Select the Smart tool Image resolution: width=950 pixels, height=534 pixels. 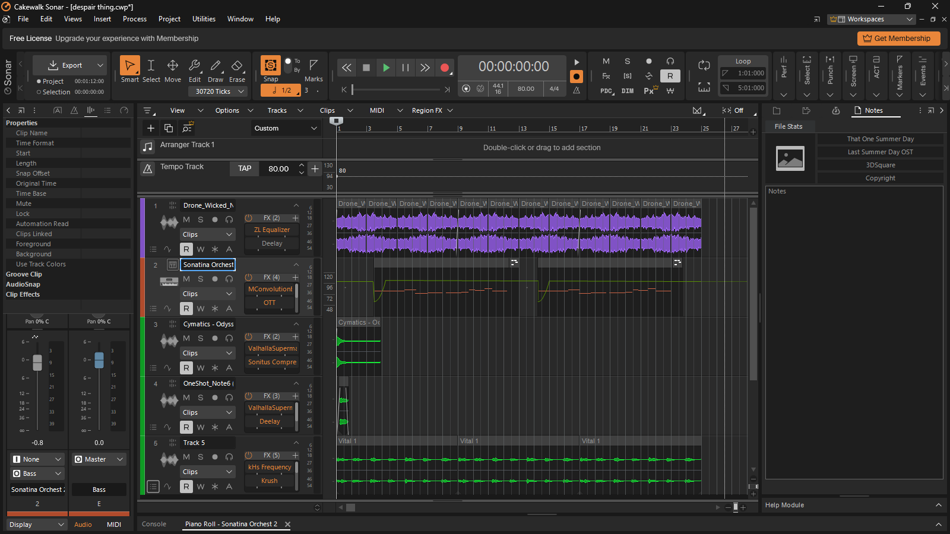pyautogui.click(x=129, y=69)
